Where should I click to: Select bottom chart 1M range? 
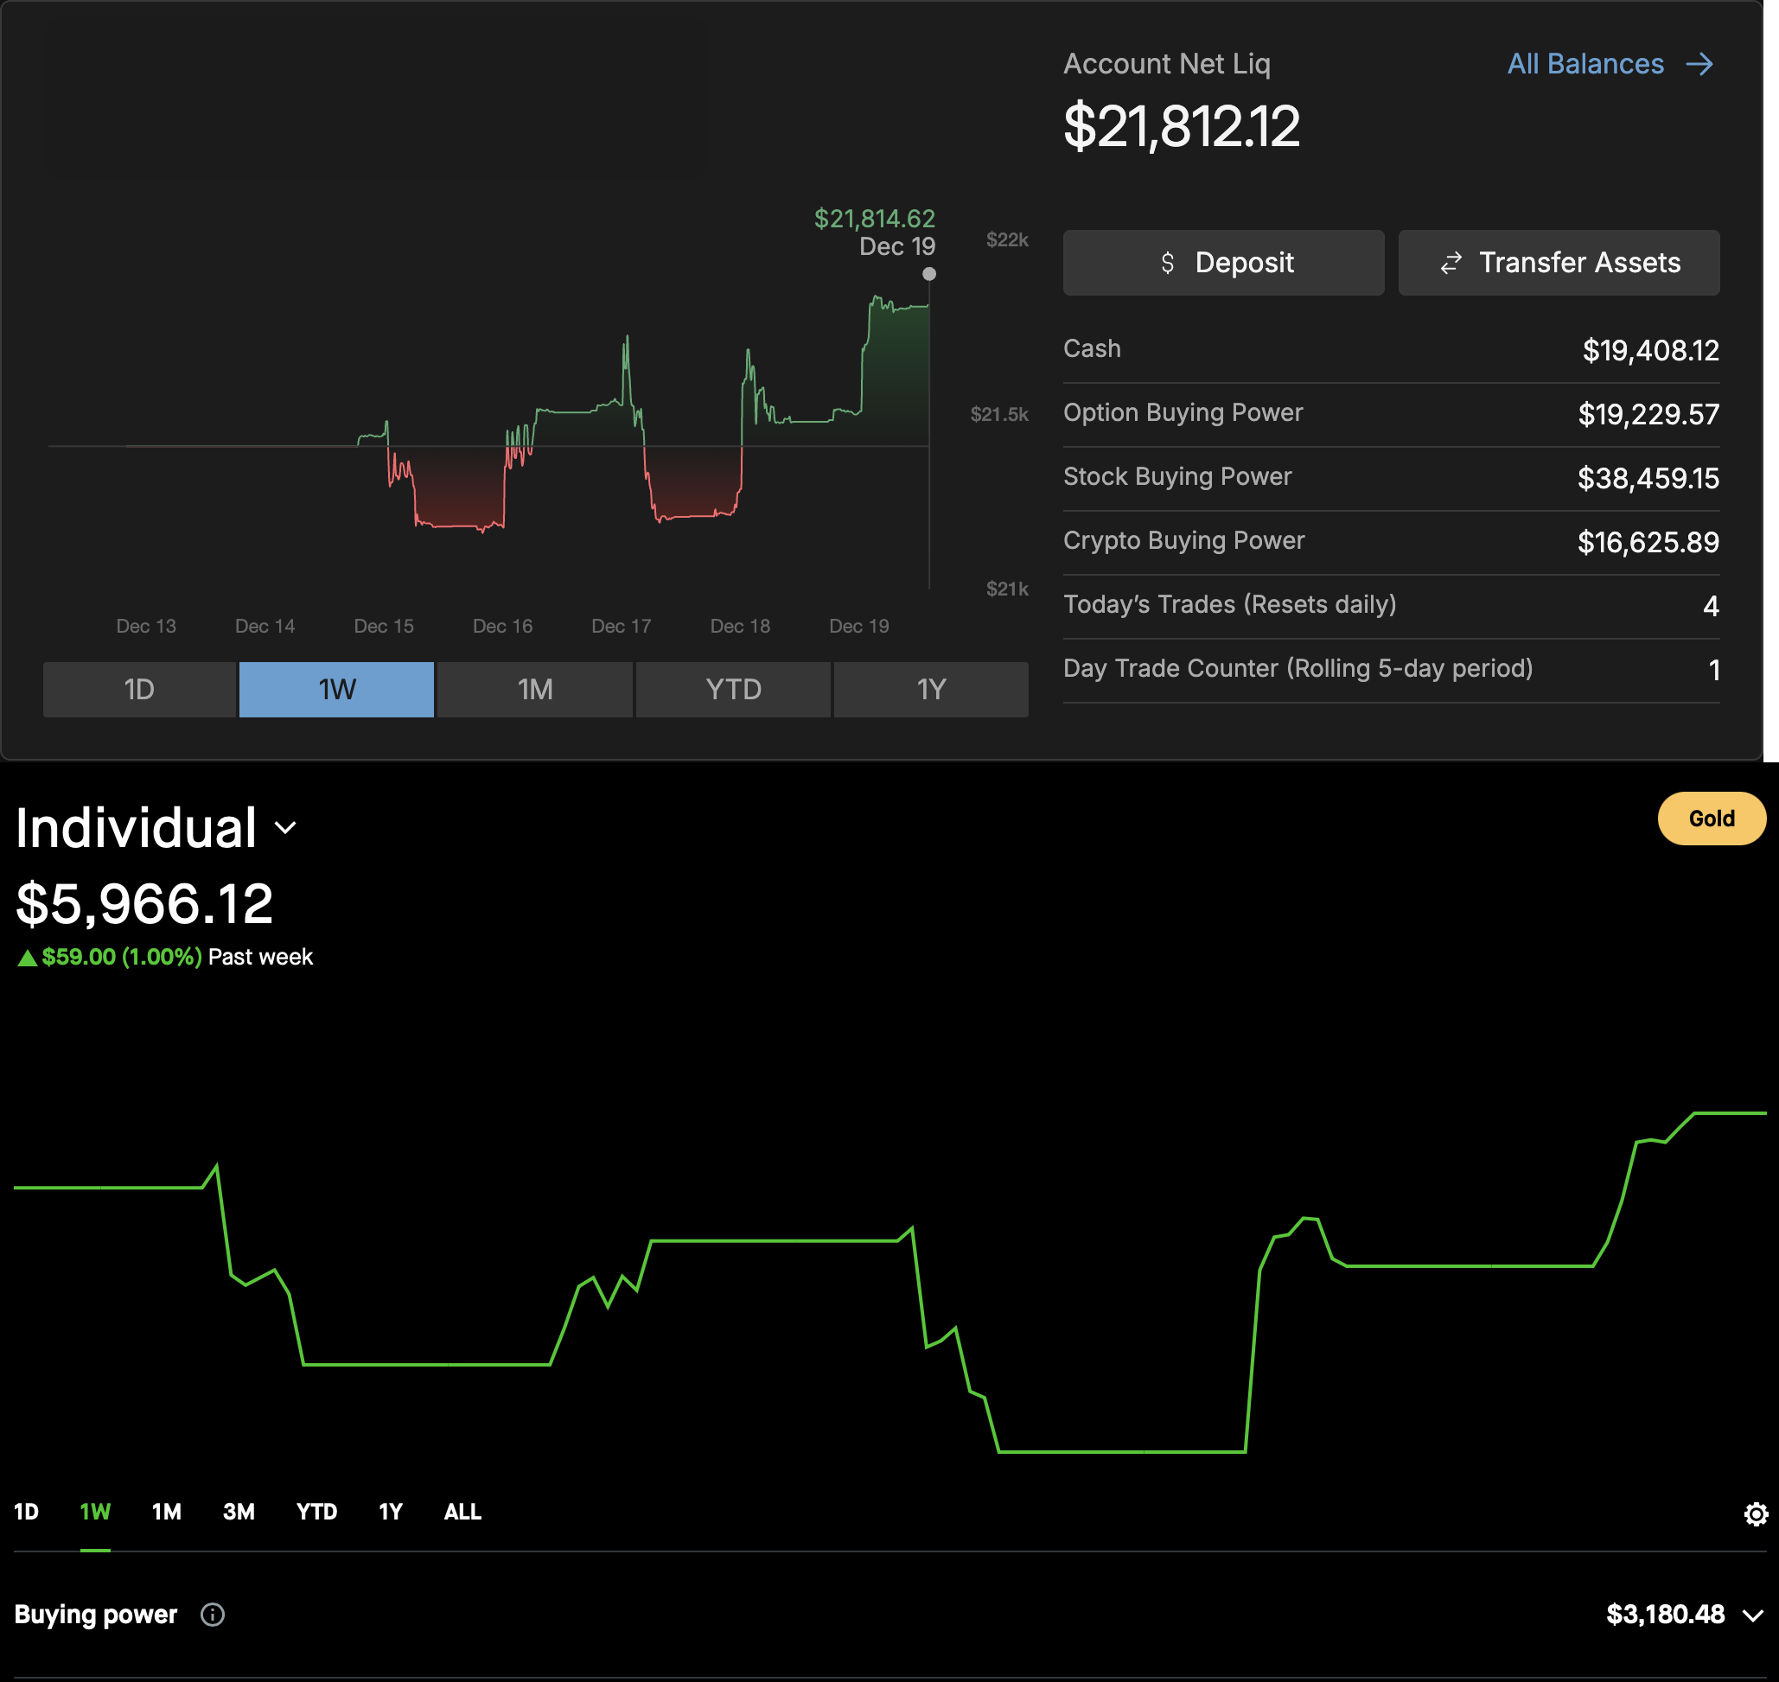167,1513
